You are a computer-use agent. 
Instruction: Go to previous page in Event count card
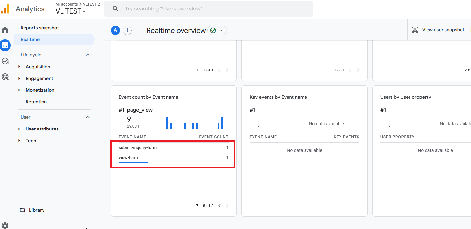219,206
